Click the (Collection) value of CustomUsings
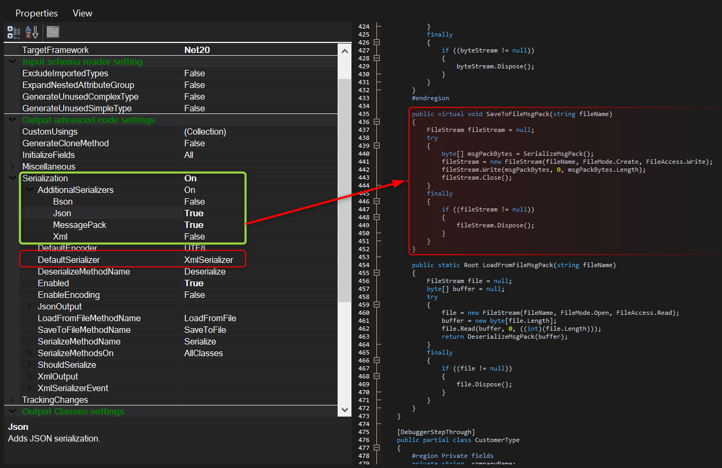Viewport: 722px width, 468px height. pos(205,132)
